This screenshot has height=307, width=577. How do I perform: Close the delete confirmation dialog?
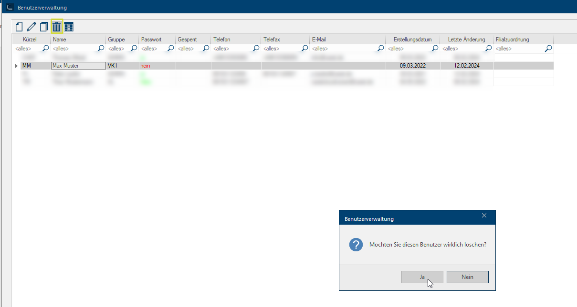click(484, 216)
